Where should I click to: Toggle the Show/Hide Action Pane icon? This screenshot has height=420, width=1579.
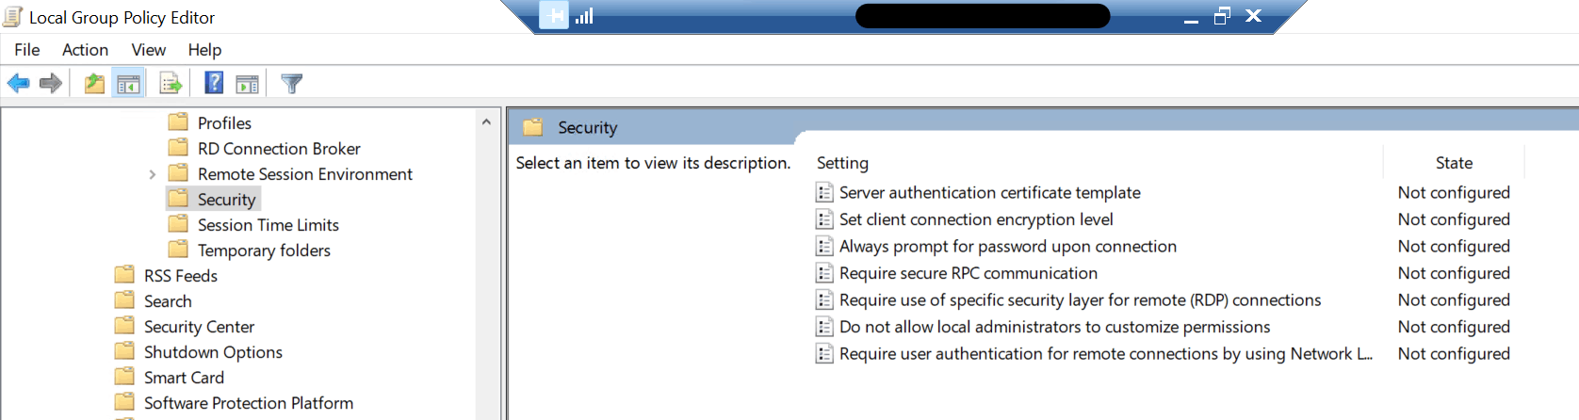248,84
